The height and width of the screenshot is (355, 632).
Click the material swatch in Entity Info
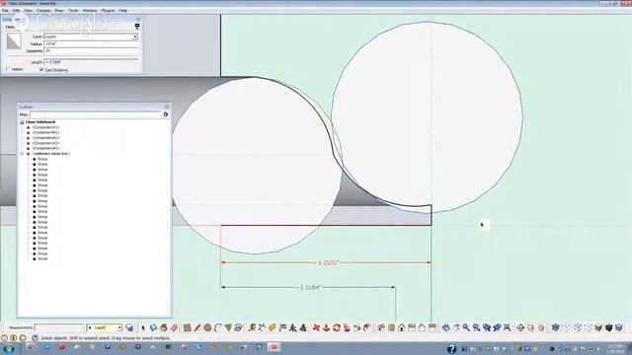click(13, 41)
